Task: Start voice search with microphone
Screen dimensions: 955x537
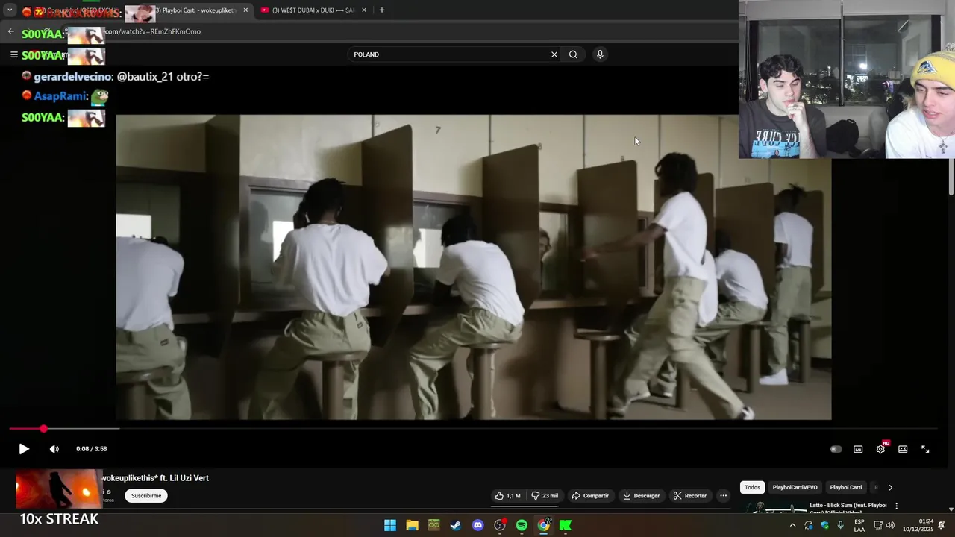Action: 600,54
